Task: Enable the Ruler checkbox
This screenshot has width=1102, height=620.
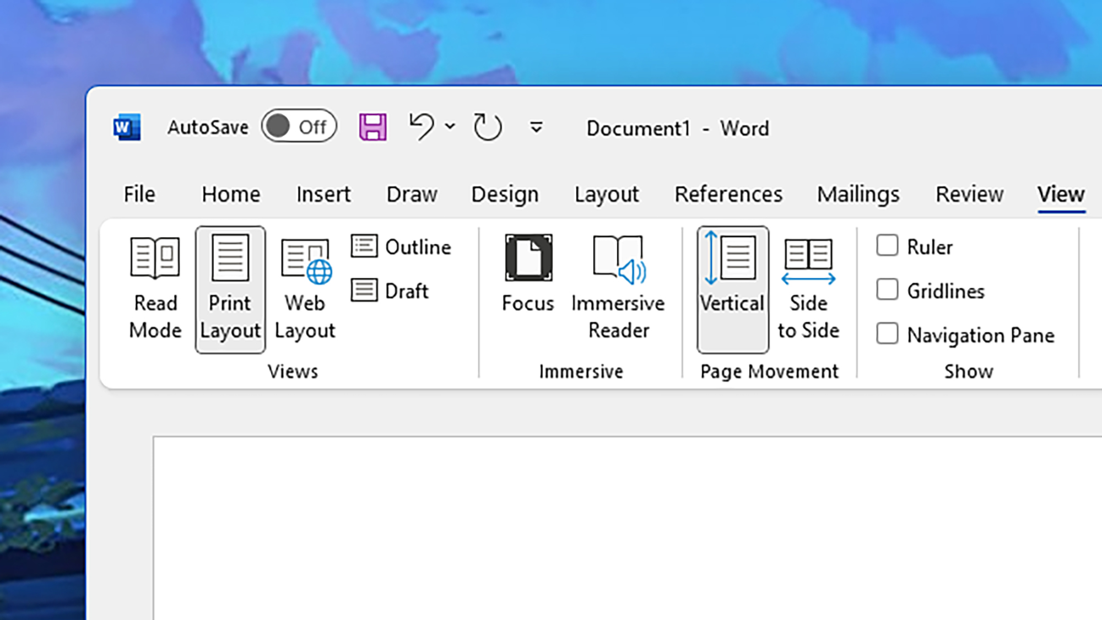Action: point(887,246)
